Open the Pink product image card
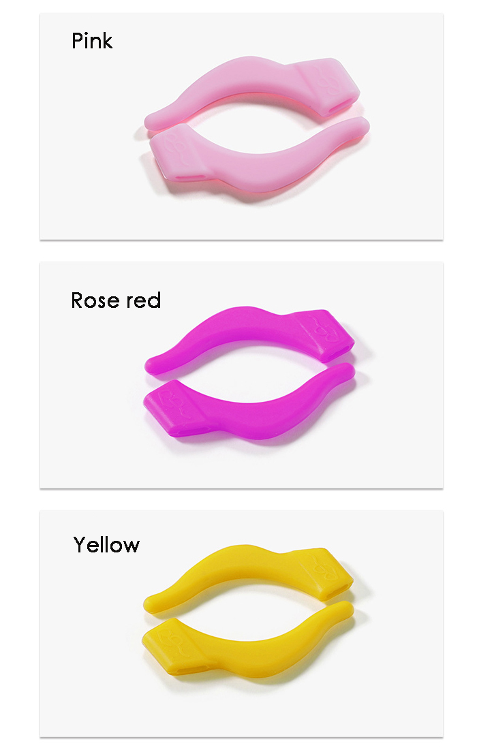 pos(241,126)
